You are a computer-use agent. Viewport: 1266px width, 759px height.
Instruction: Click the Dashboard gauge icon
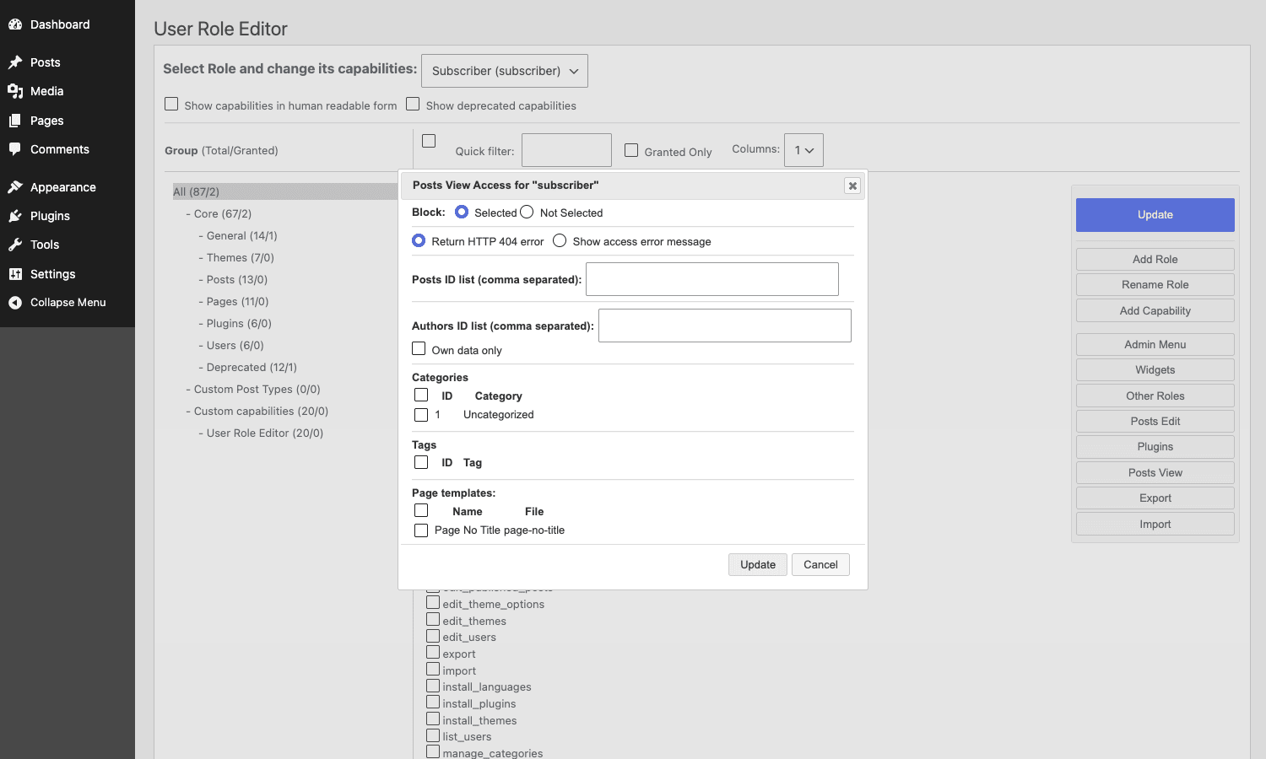(15, 24)
